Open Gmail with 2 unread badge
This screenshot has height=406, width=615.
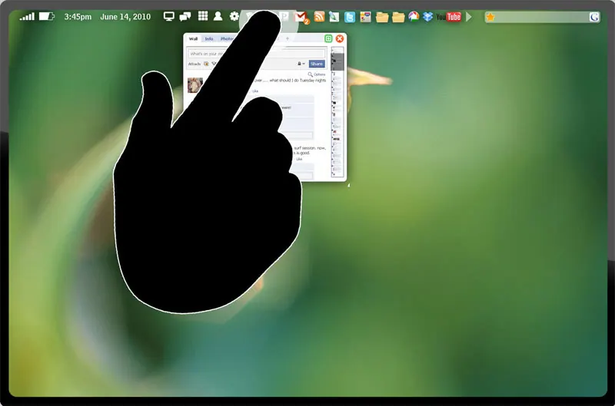pos(301,17)
